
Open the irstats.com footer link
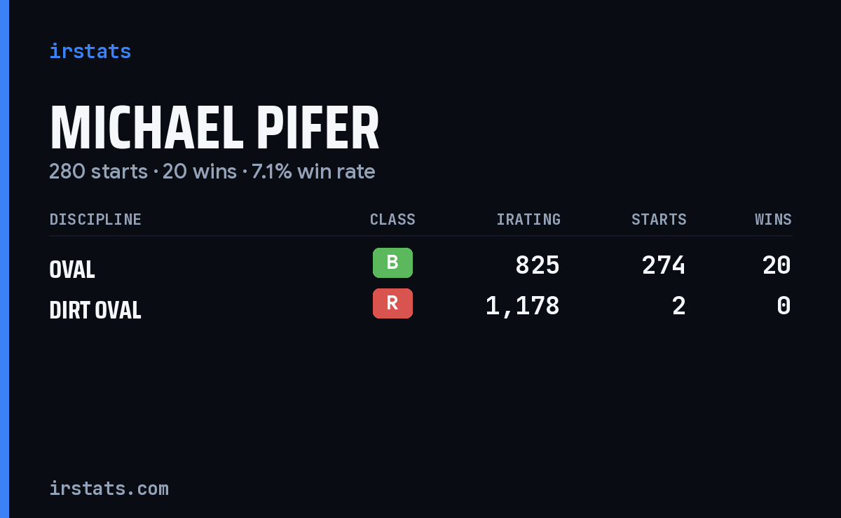pyautogui.click(x=109, y=488)
